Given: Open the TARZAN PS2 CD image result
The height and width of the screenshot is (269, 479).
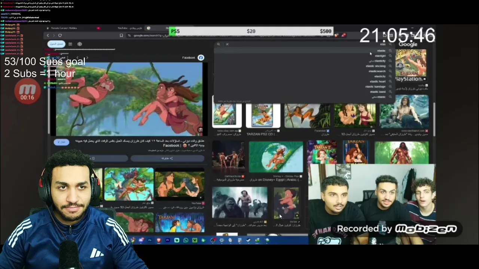Looking at the screenshot, I should [263, 115].
